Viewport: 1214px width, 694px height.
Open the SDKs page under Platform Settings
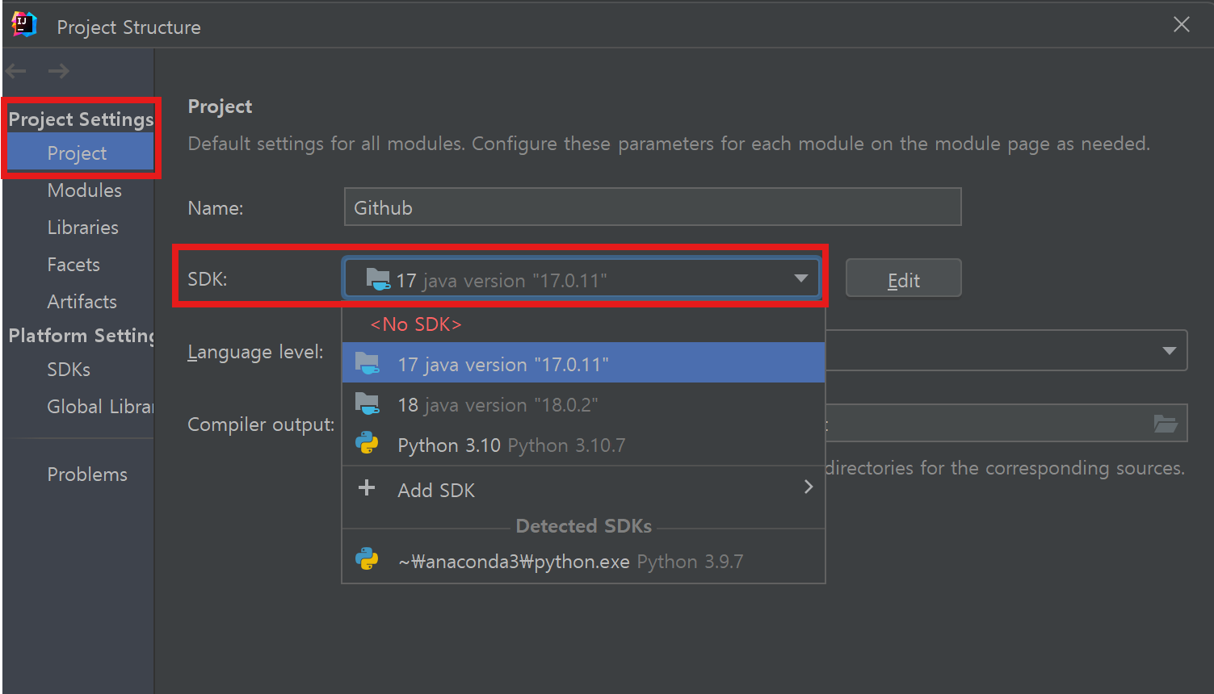pyautogui.click(x=68, y=369)
